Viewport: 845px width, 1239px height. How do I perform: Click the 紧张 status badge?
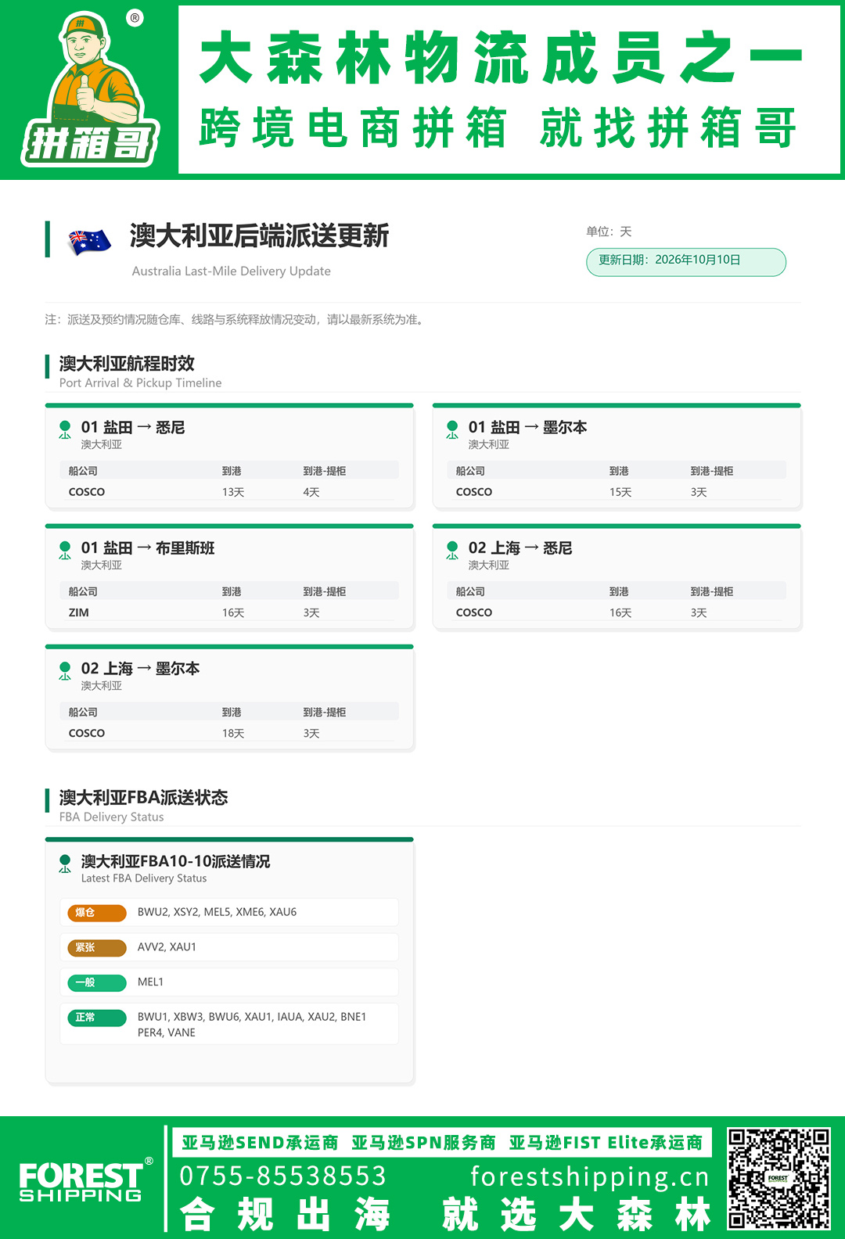pyautogui.click(x=97, y=948)
